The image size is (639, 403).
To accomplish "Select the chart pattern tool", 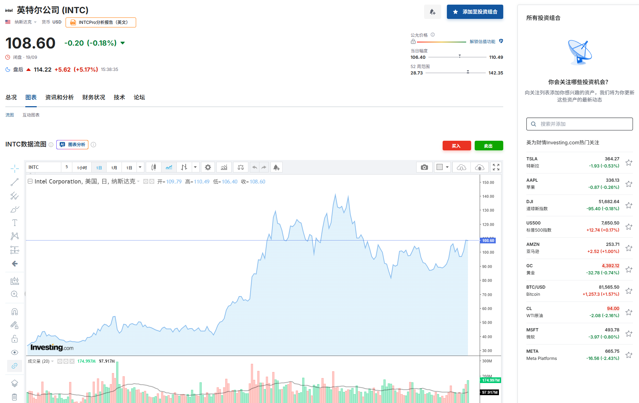I will (x=15, y=236).
